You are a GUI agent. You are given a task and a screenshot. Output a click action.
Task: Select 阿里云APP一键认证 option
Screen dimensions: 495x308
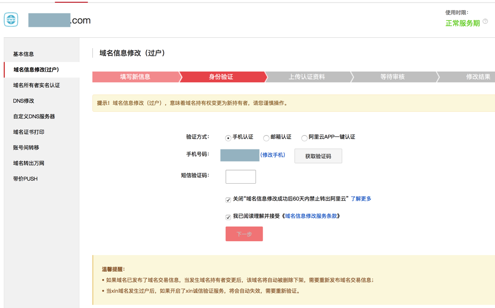(x=304, y=138)
